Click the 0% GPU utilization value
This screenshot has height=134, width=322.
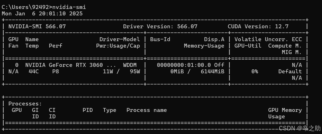(255, 72)
